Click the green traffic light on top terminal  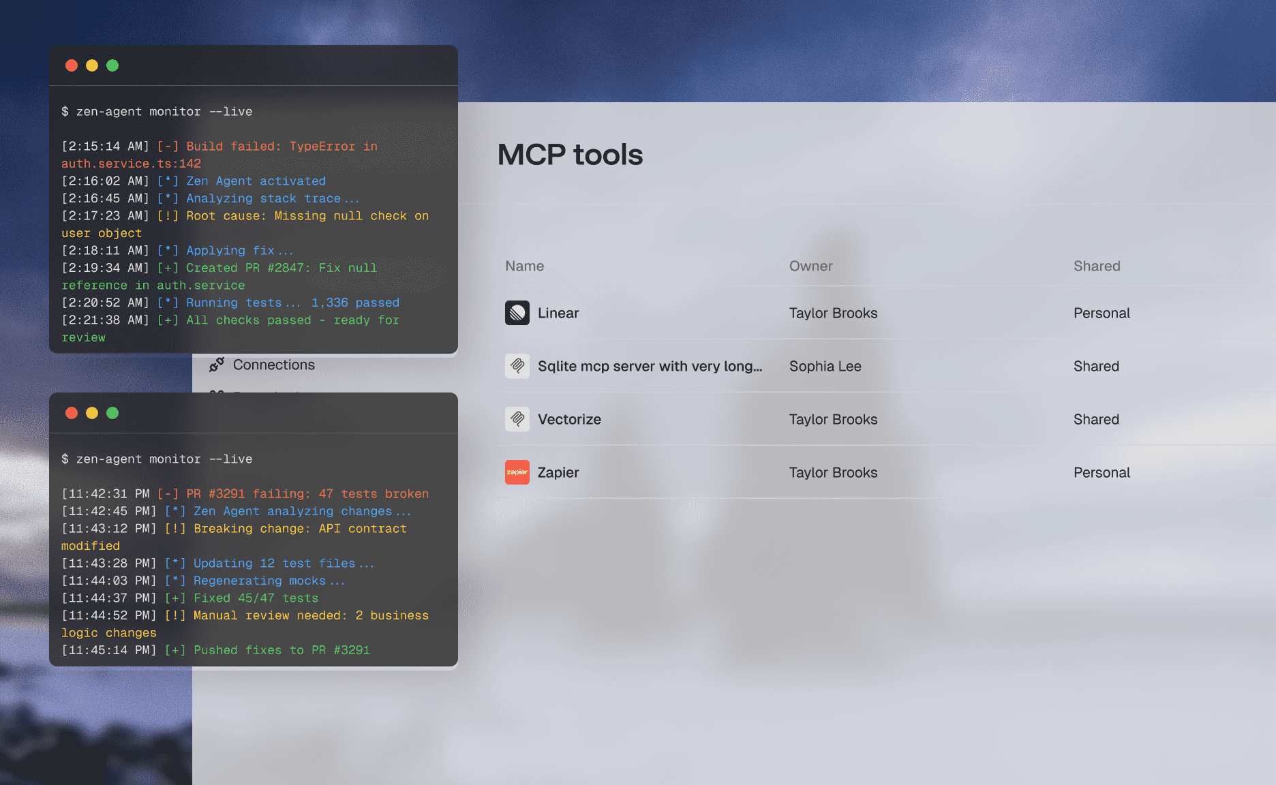[x=112, y=65]
